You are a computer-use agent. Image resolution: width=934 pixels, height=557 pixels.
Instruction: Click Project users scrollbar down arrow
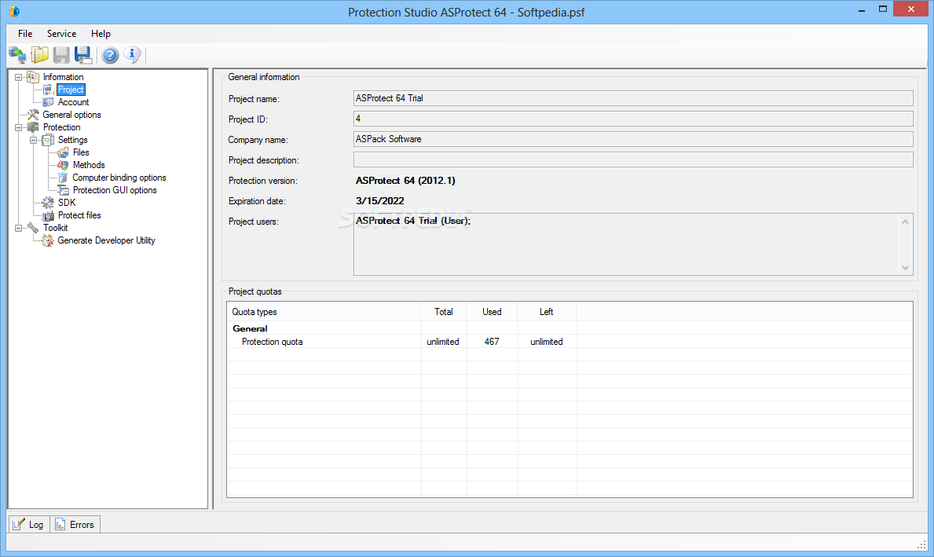(x=906, y=267)
